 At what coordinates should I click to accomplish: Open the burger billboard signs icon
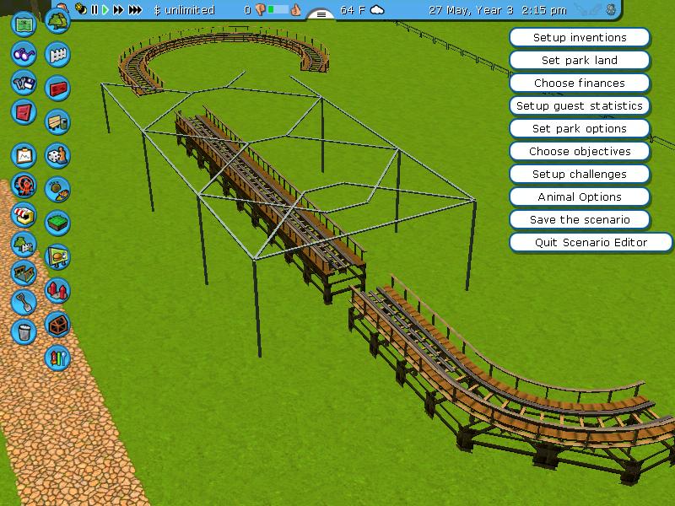click(x=57, y=257)
